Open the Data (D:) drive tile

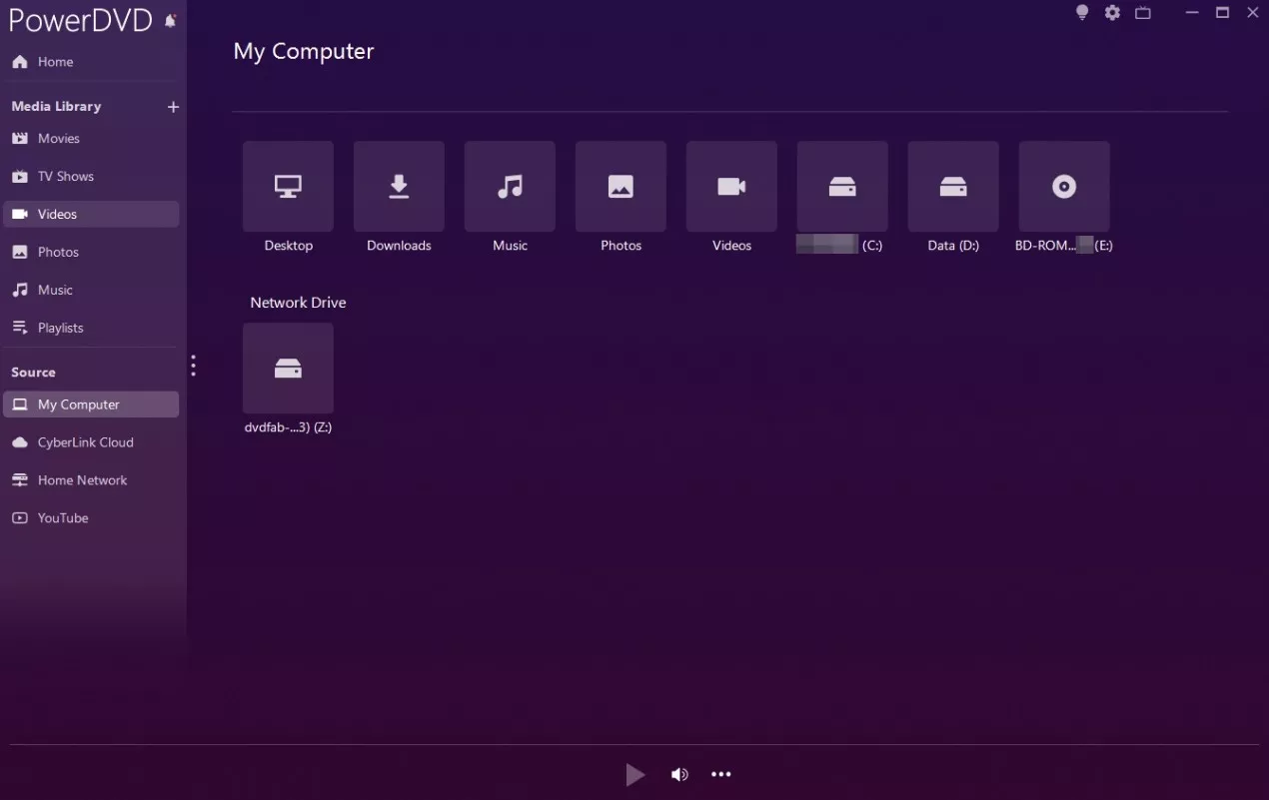pos(953,187)
